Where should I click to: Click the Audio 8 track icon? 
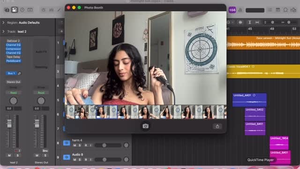[x=67, y=157]
